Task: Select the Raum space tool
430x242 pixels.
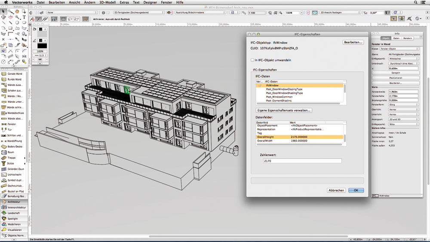Action: coord(11,152)
